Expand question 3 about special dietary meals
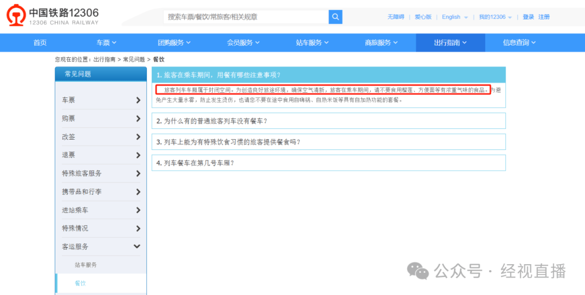The width and height of the screenshot is (585, 295). [328, 142]
